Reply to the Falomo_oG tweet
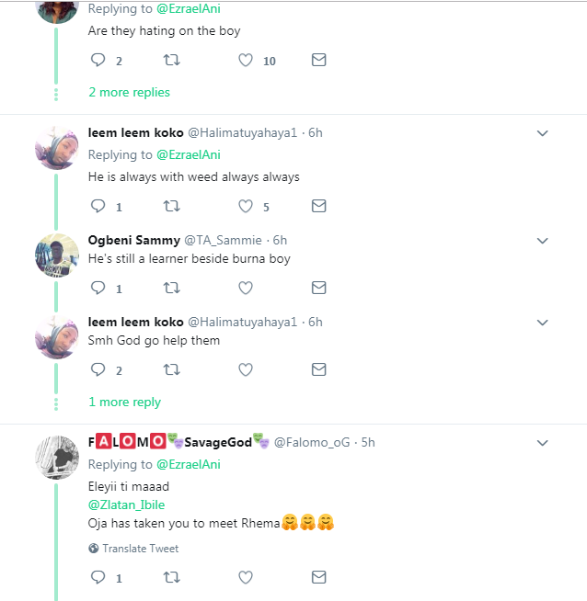587x601 pixels. coord(98,578)
